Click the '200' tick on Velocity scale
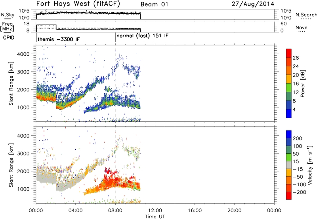 298,138
